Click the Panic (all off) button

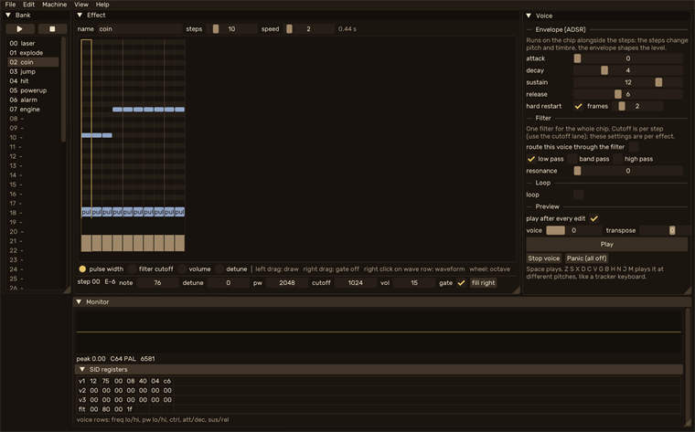click(x=587, y=258)
